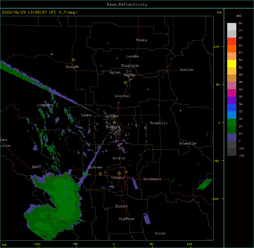Click the Cochrane label
The height and width of the screenshot is (248, 254).
95,167
